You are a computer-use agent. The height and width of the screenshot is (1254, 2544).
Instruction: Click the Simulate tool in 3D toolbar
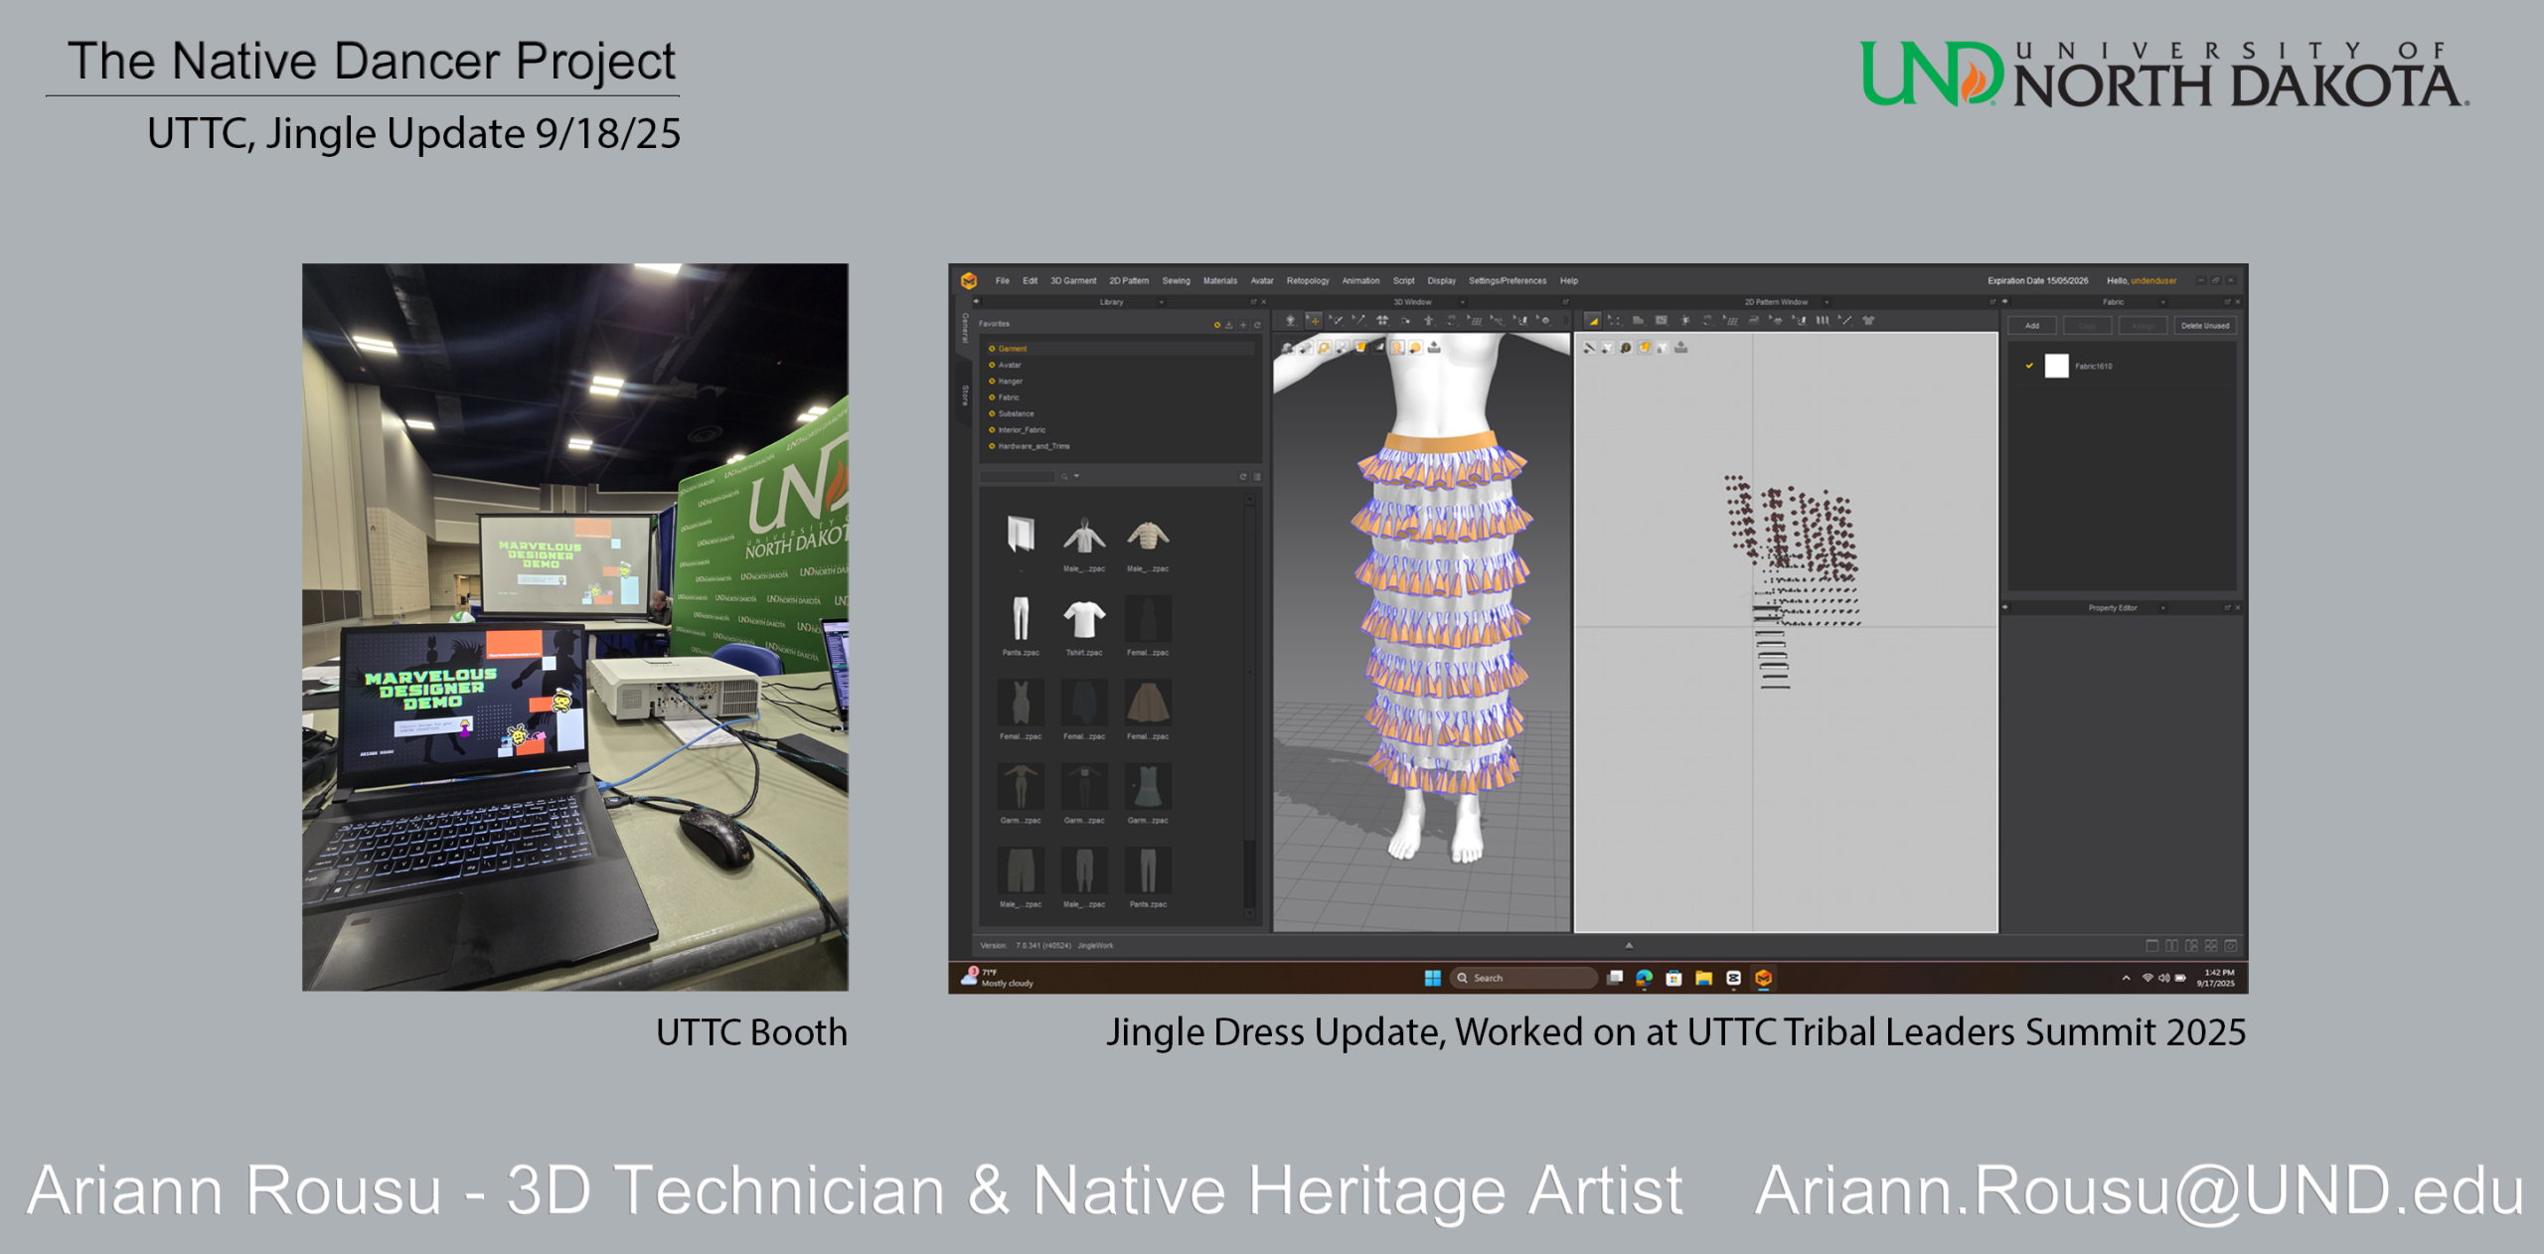[x=1290, y=321]
